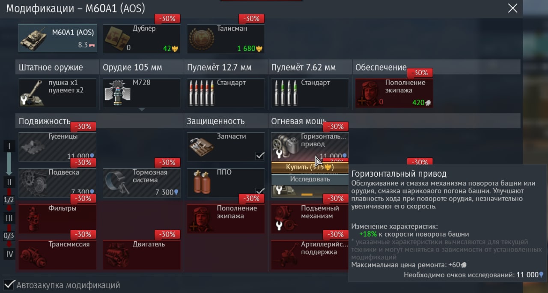Toggle the ППО modification checkmark
This screenshot has width=548, height=293.
pos(259,191)
